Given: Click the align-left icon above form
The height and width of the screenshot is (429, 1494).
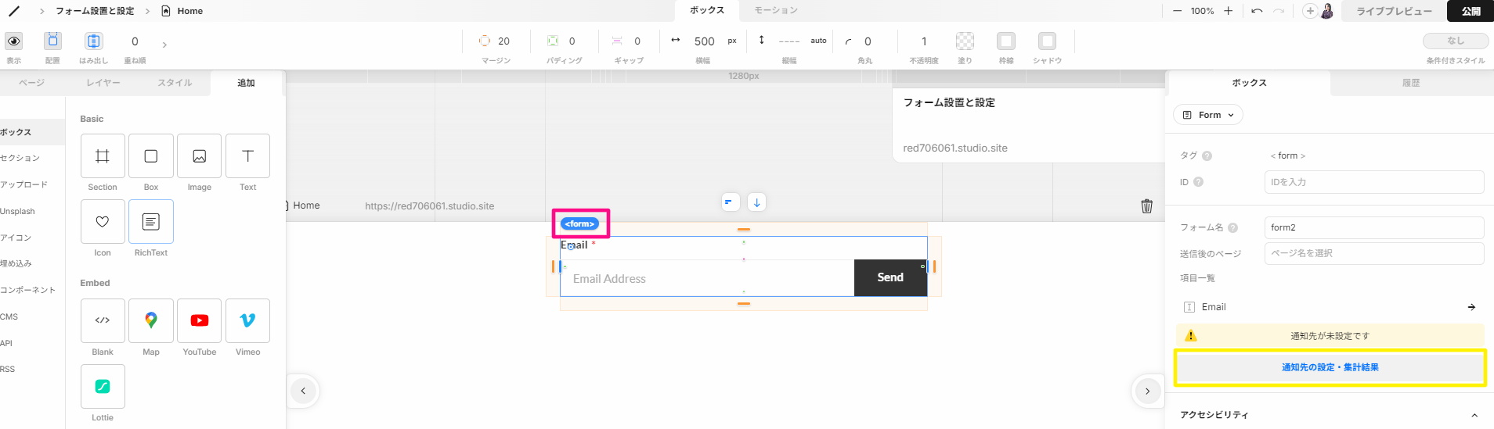Looking at the screenshot, I should 731,202.
